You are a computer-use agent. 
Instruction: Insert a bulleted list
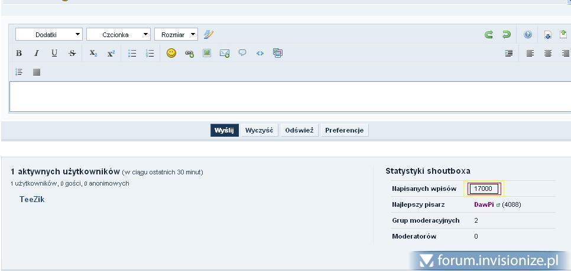click(132, 54)
